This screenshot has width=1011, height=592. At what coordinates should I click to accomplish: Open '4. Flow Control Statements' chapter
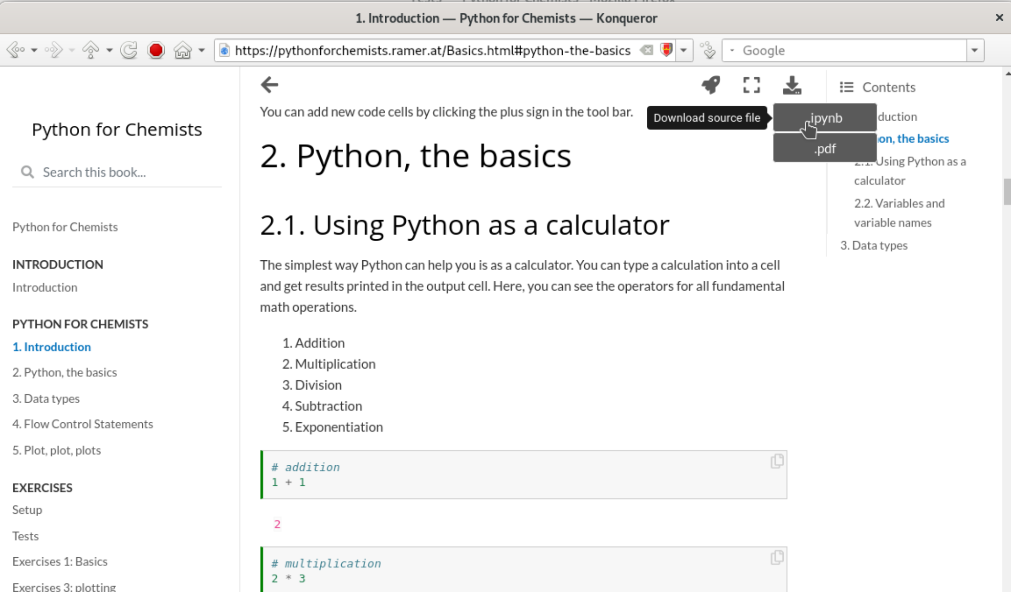click(83, 424)
